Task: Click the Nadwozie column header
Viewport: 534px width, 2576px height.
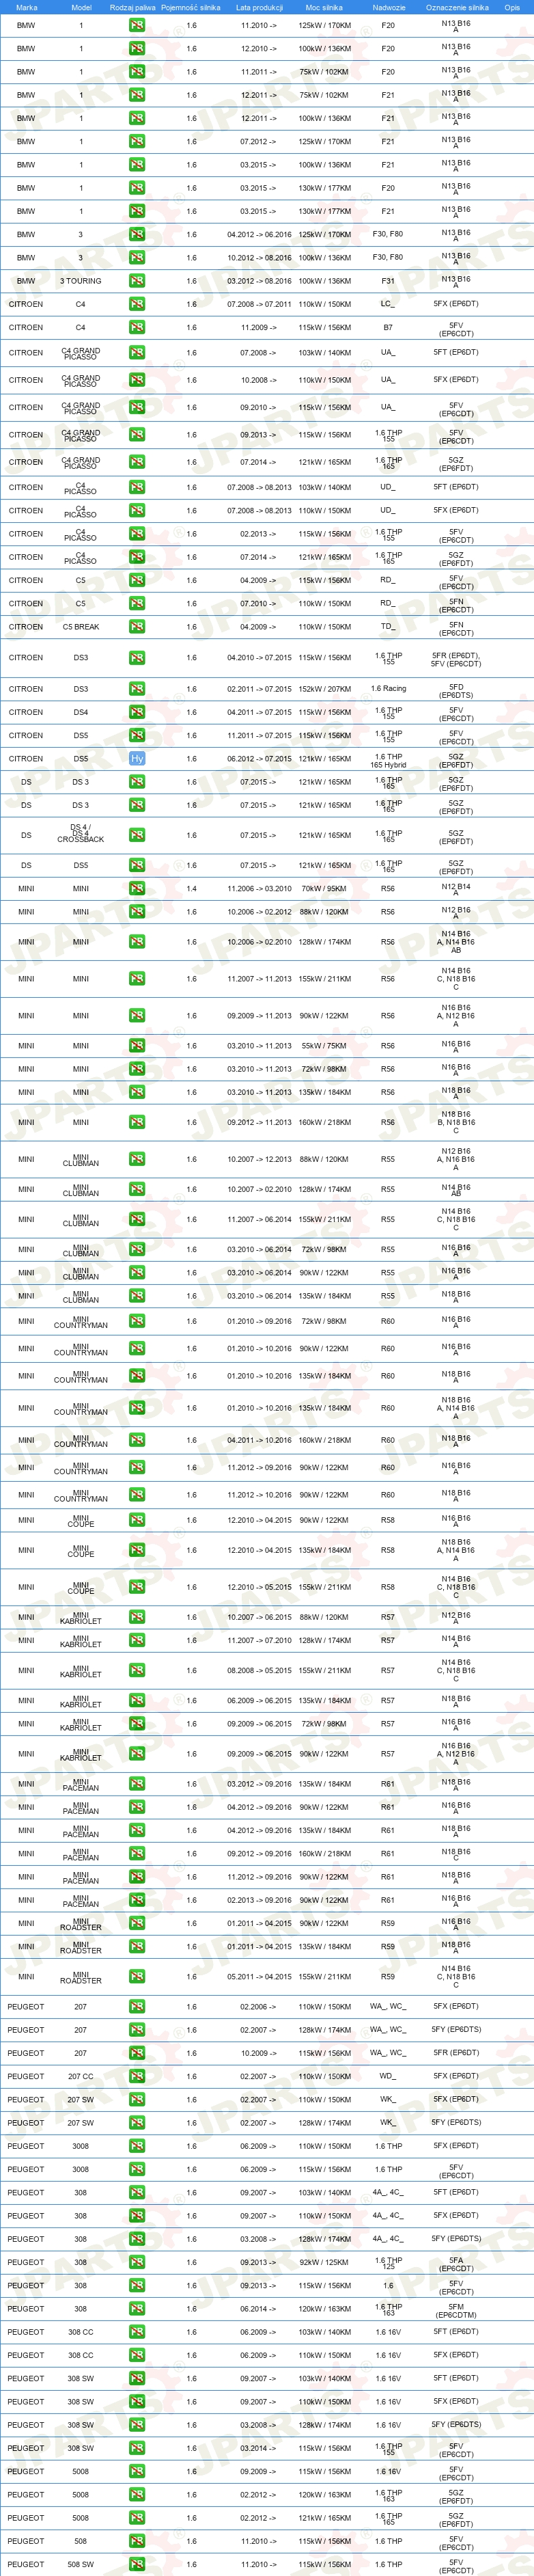Action: [389, 7]
